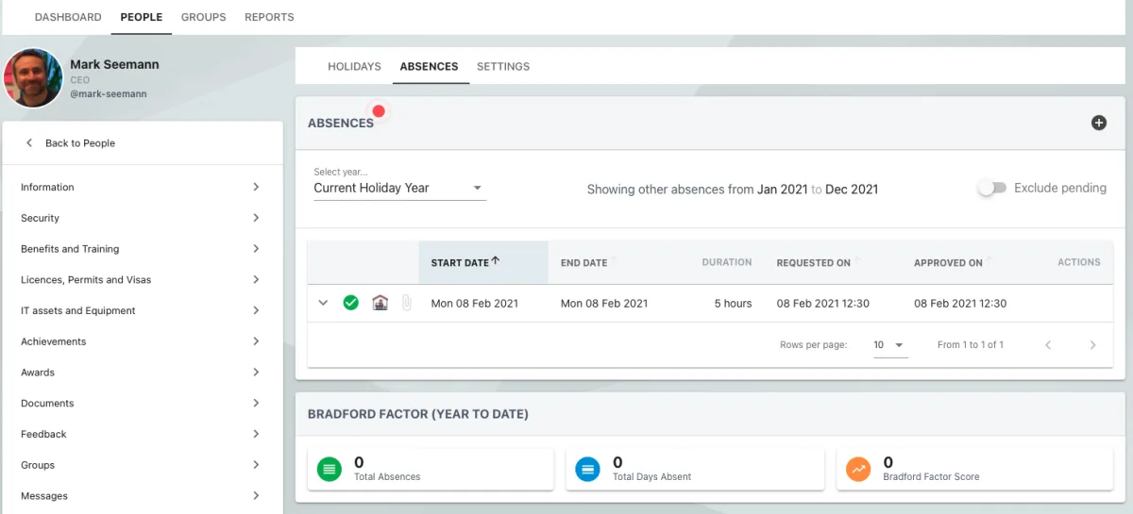
Task: Click Mark Seemann's profile photo
Action: click(33, 77)
